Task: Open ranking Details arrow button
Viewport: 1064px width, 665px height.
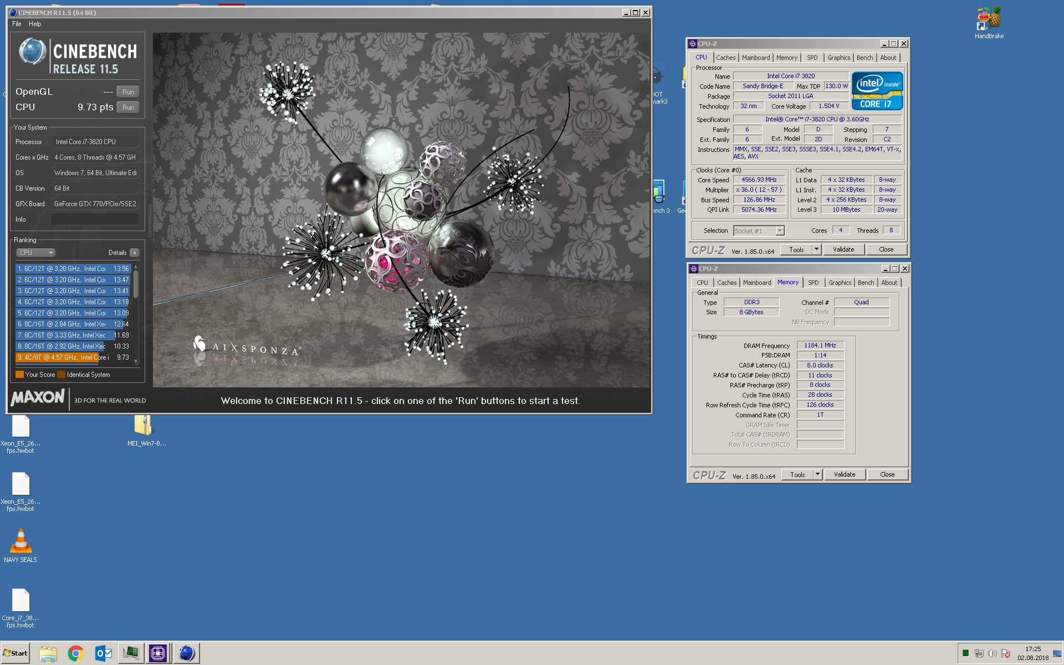Action: click(134, 253)
